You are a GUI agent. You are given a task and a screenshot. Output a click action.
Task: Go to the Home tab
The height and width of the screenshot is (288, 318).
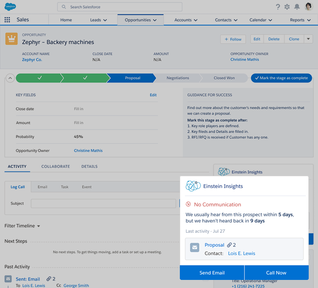(x=66, y=20)
